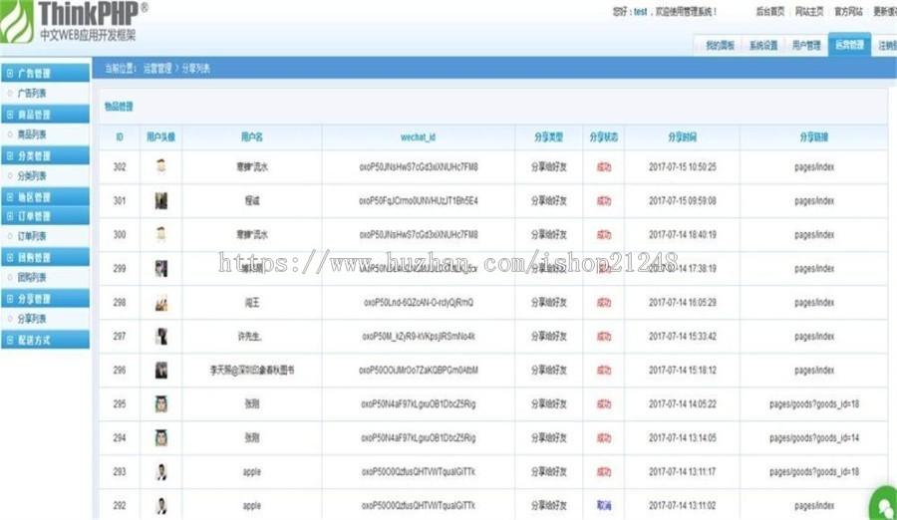Click the 用户头像 column header
The height and width of the screenshot is (520, 897).
pyautogui.click(x=160, y=137)
